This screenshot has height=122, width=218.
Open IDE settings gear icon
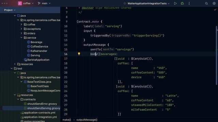pyautogui.click(x=214, y=3)
